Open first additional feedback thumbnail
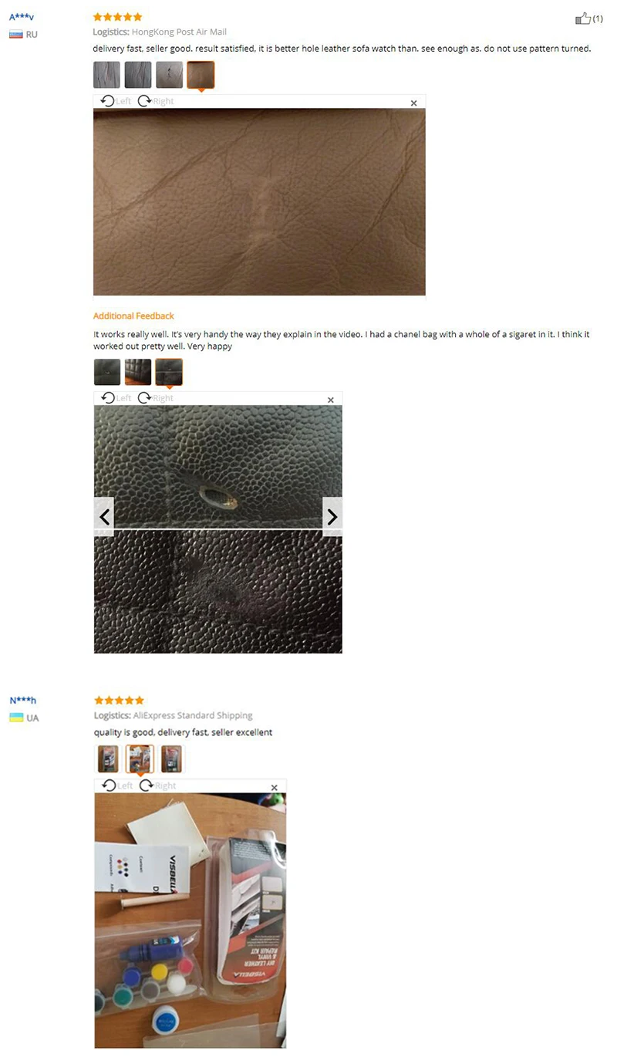 click(x=107, y=372)
